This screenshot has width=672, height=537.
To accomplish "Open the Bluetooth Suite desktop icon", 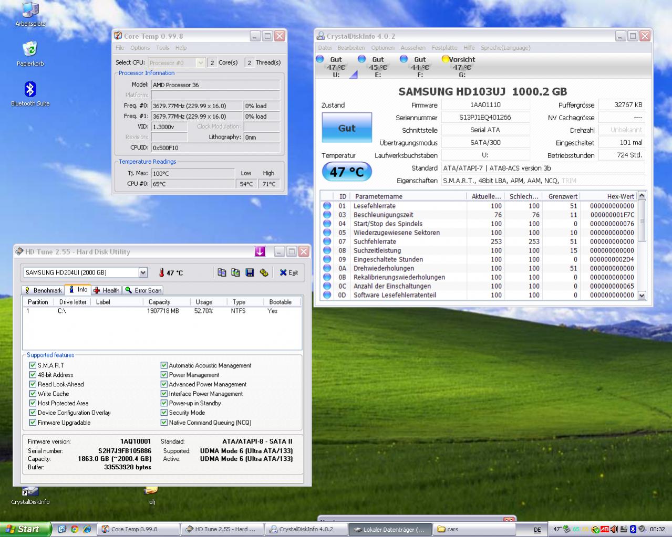I will click(30, 94).
